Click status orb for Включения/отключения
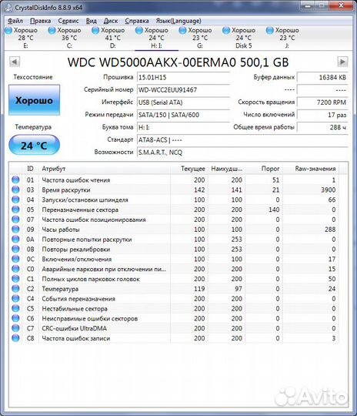Image resolution: width=357 pixels, height=416 pixels. click(15, 259)
